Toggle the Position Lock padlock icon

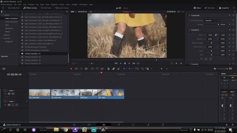pos(118,69)
